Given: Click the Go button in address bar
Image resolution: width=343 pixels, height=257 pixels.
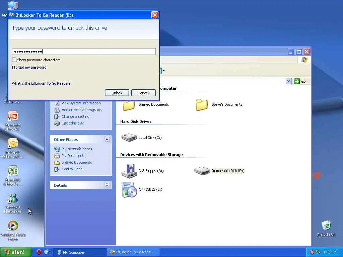Looking at the screenshot, I should point(300,81).
